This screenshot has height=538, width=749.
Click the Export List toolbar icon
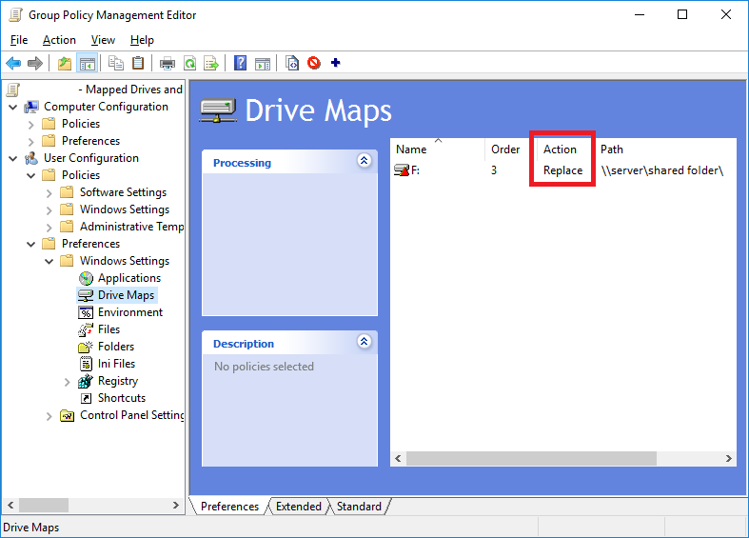pyautogui.click(x=211, y=64)
